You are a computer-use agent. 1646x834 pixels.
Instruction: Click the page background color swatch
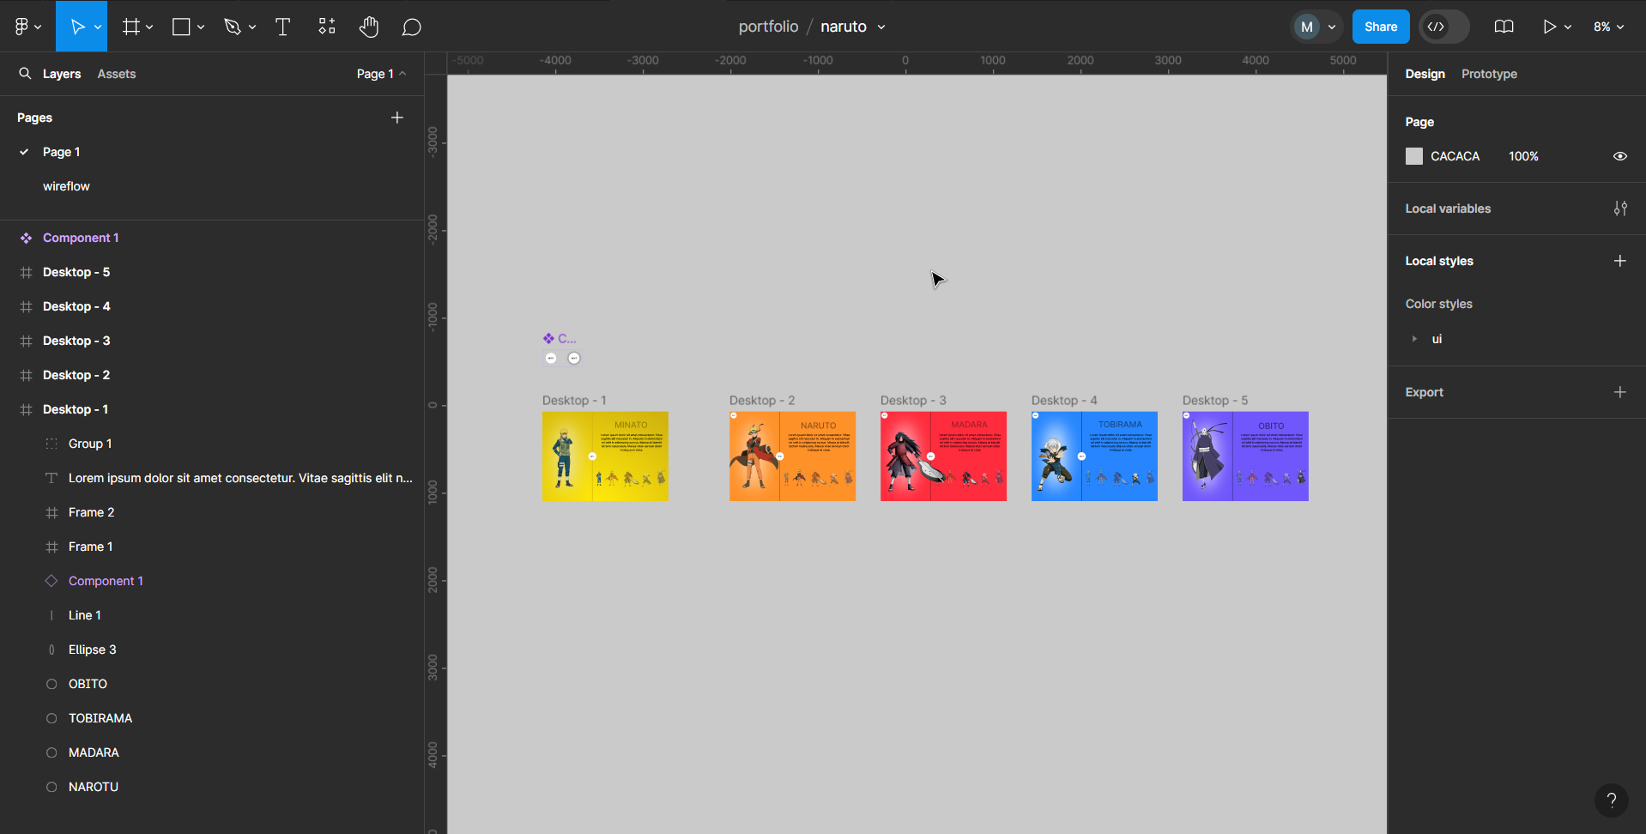1414,156
